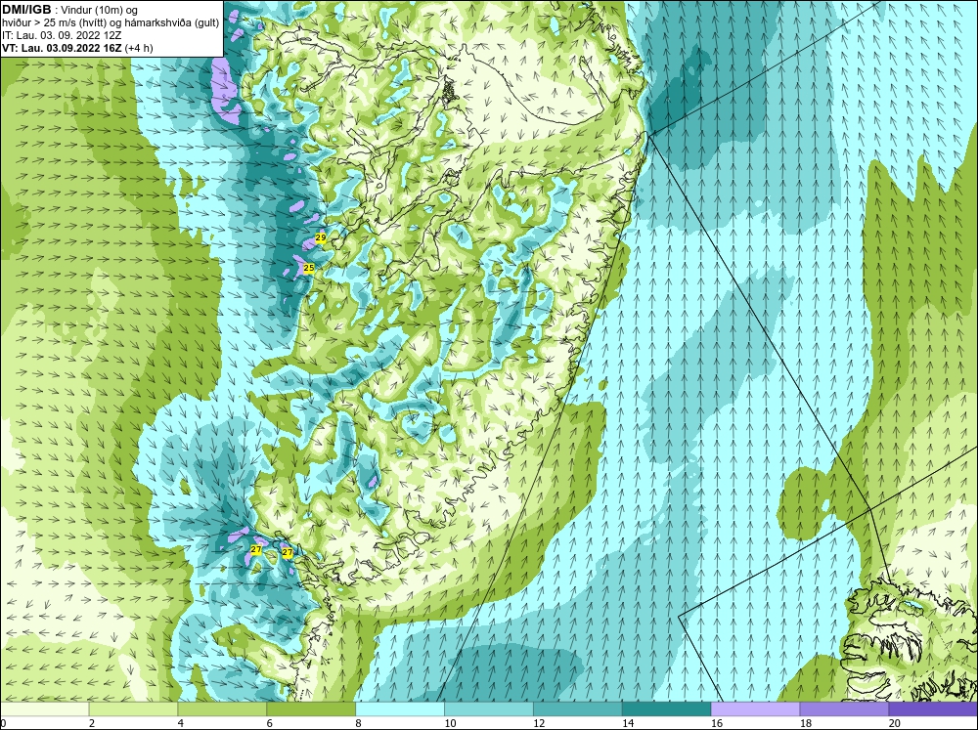The width and height of the screenshot is (978, 730).
Task: Click the 'VT: Lau. 03.09.2022 16Z' line
Action: pyautogui.click(x=63, y=48)
